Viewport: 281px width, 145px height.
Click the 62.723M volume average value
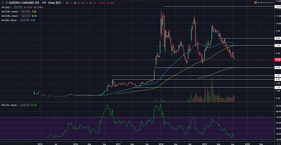(38, 7)
